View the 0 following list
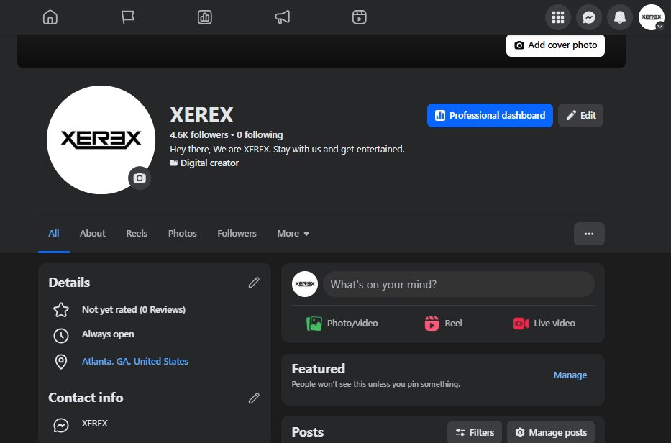The image size is (671, 443). (260, 135)
